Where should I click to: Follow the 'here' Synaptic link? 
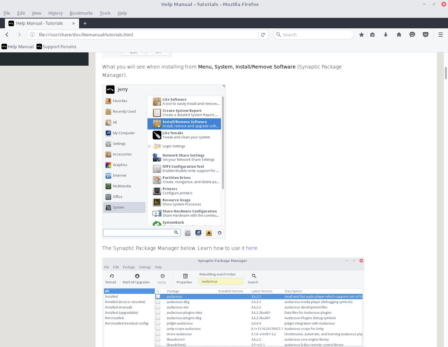point(251,248)
